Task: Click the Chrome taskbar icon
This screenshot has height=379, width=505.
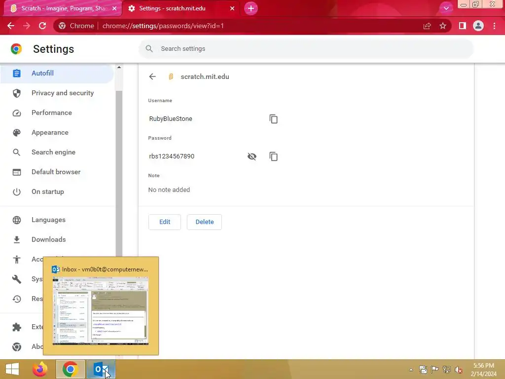Action: 70,369
